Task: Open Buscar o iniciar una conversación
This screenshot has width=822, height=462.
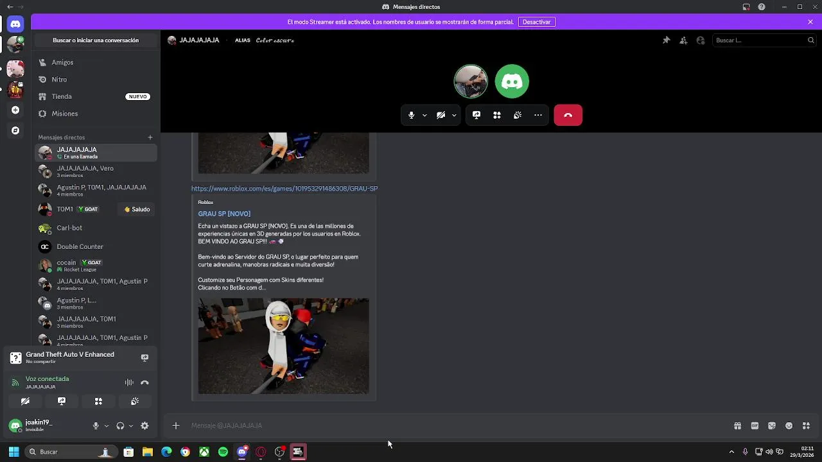Action: point(96,40)
